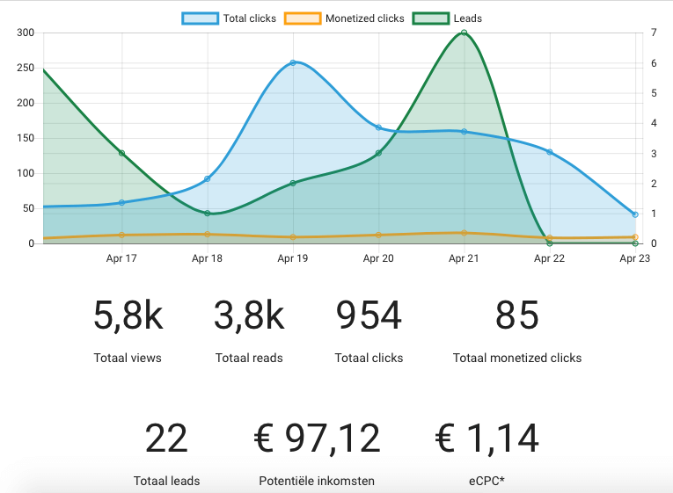
Task: Select the Leads zero point on Apr 23
Action: 635,243
